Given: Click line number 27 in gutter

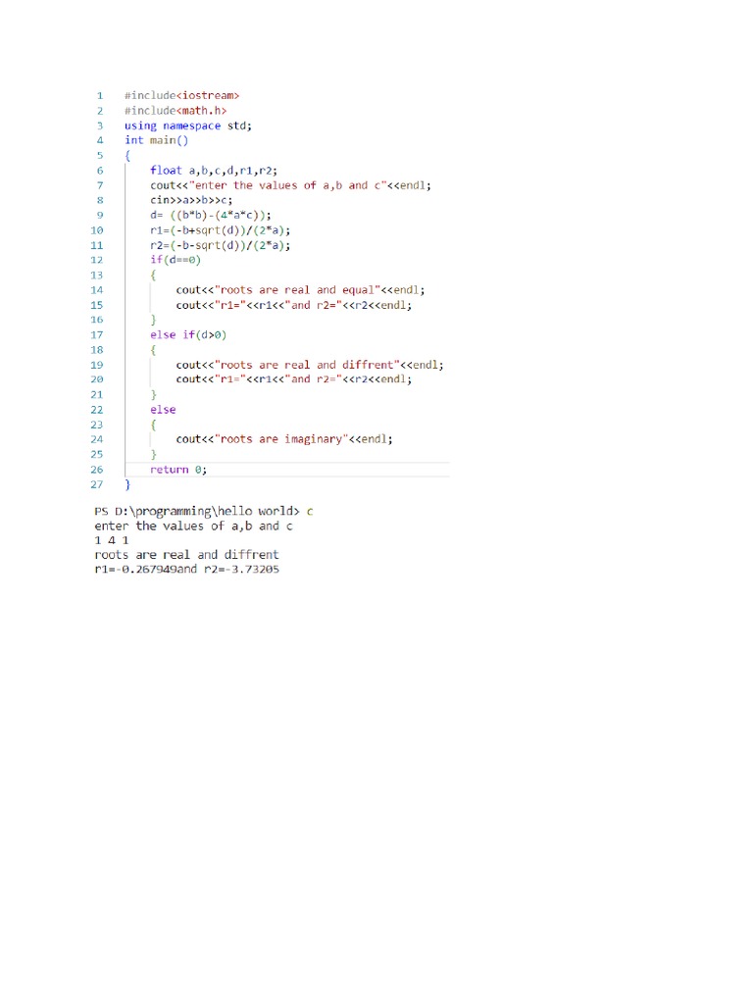Looking at the screenshot, I should tap(97, 484).
